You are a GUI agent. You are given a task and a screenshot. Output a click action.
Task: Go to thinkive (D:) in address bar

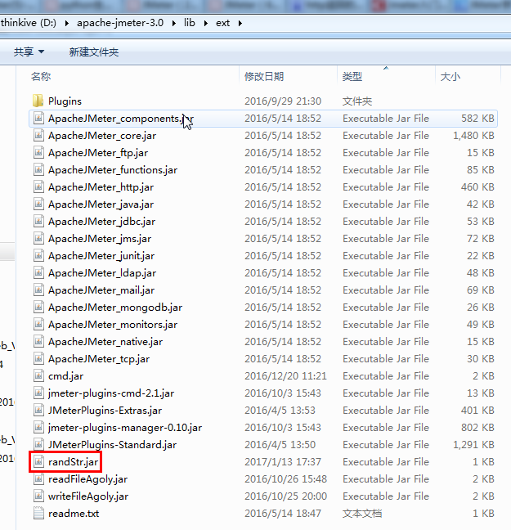[29, 23]
